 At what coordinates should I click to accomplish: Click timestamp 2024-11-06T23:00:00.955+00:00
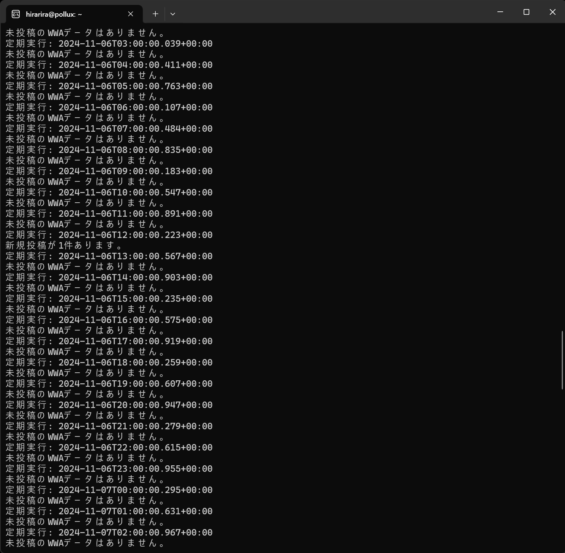click(136, 469)
